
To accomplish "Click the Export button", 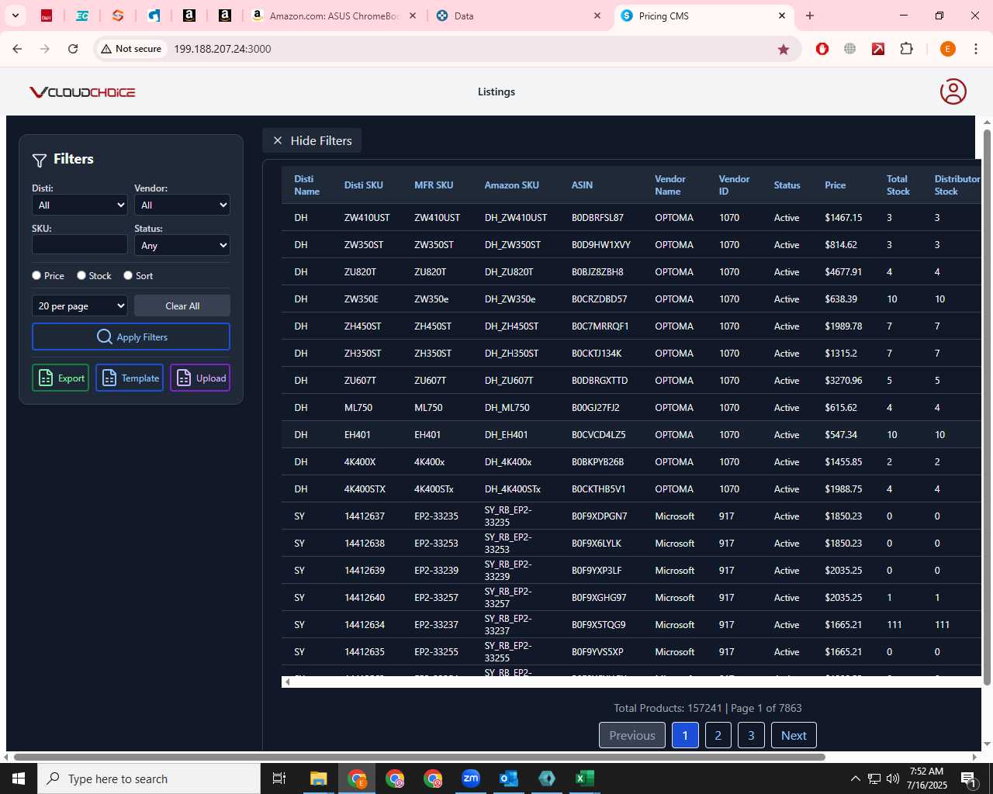I will click(61, 378).
